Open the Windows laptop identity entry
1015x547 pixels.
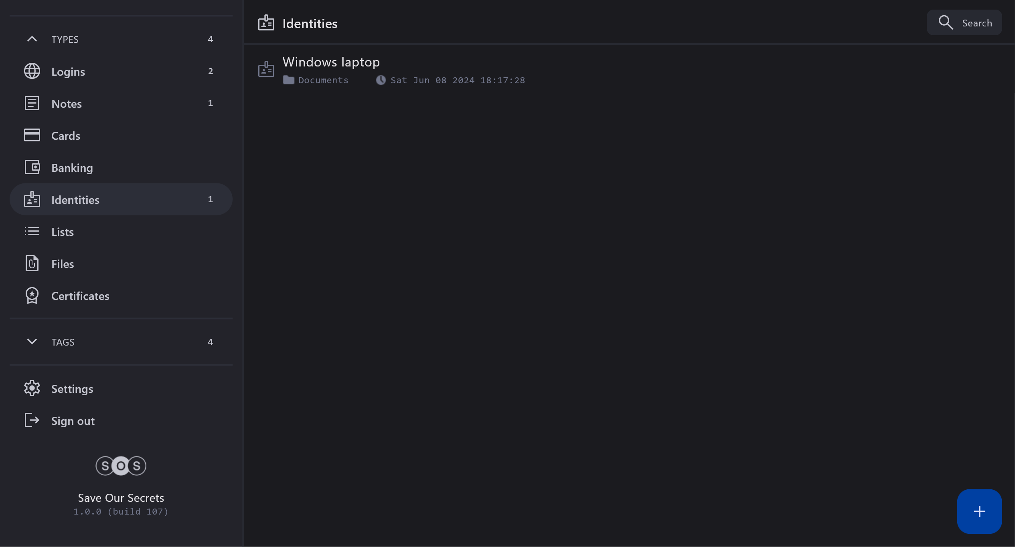pos(331,62)
